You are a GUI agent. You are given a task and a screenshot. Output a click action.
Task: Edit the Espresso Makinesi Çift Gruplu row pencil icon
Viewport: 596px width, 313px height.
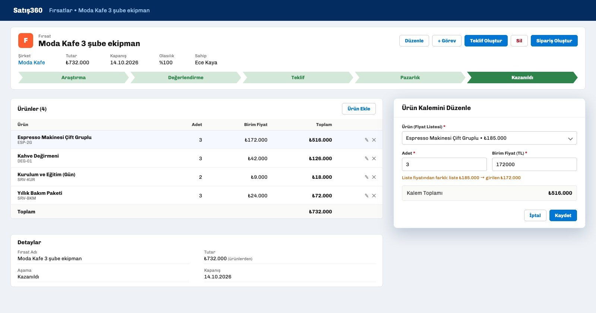tap(367, 140)
